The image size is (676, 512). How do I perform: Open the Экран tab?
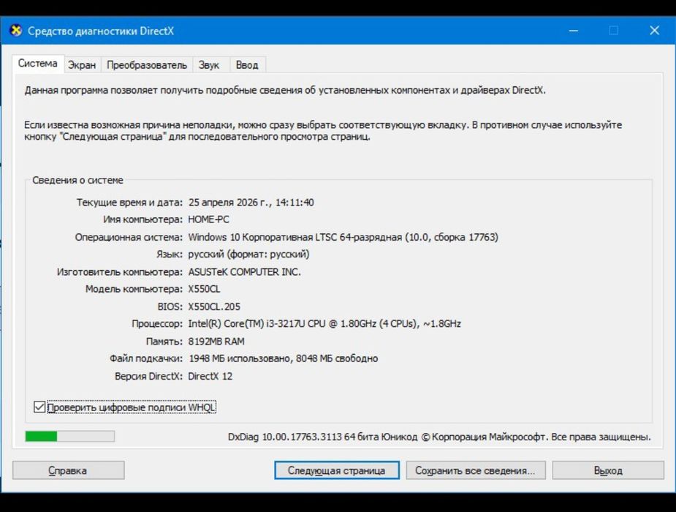coord(82,64)
